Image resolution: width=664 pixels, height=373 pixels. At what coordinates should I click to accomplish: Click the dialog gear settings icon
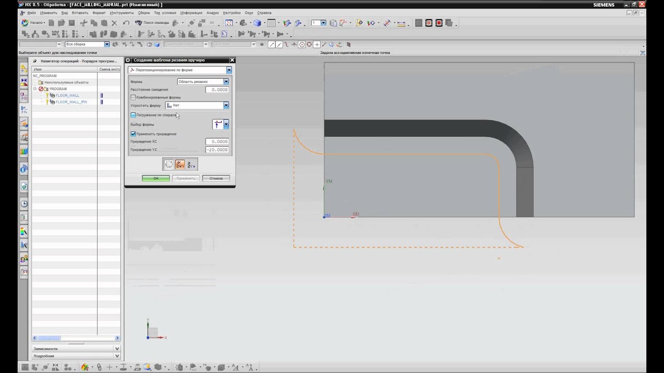click(x=128, y=60)
